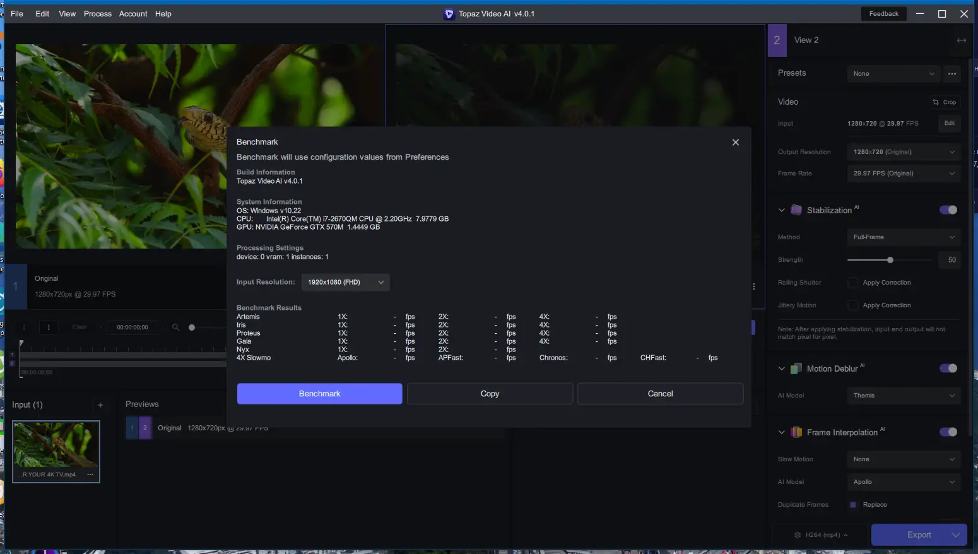Image resolution: width=978 pixels, height=554 pixels.
Task: Open the Stabilization Method dropdown
Action: [x=904, y=237]
